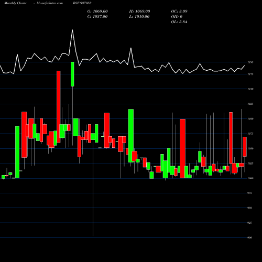Click the 1000 price axis label

coord(250,178)
